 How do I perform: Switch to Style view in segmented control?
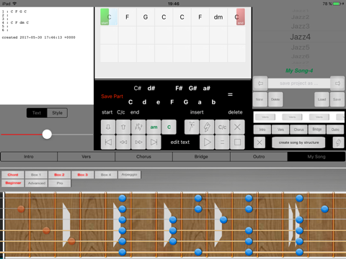click(x=57, y=113)
